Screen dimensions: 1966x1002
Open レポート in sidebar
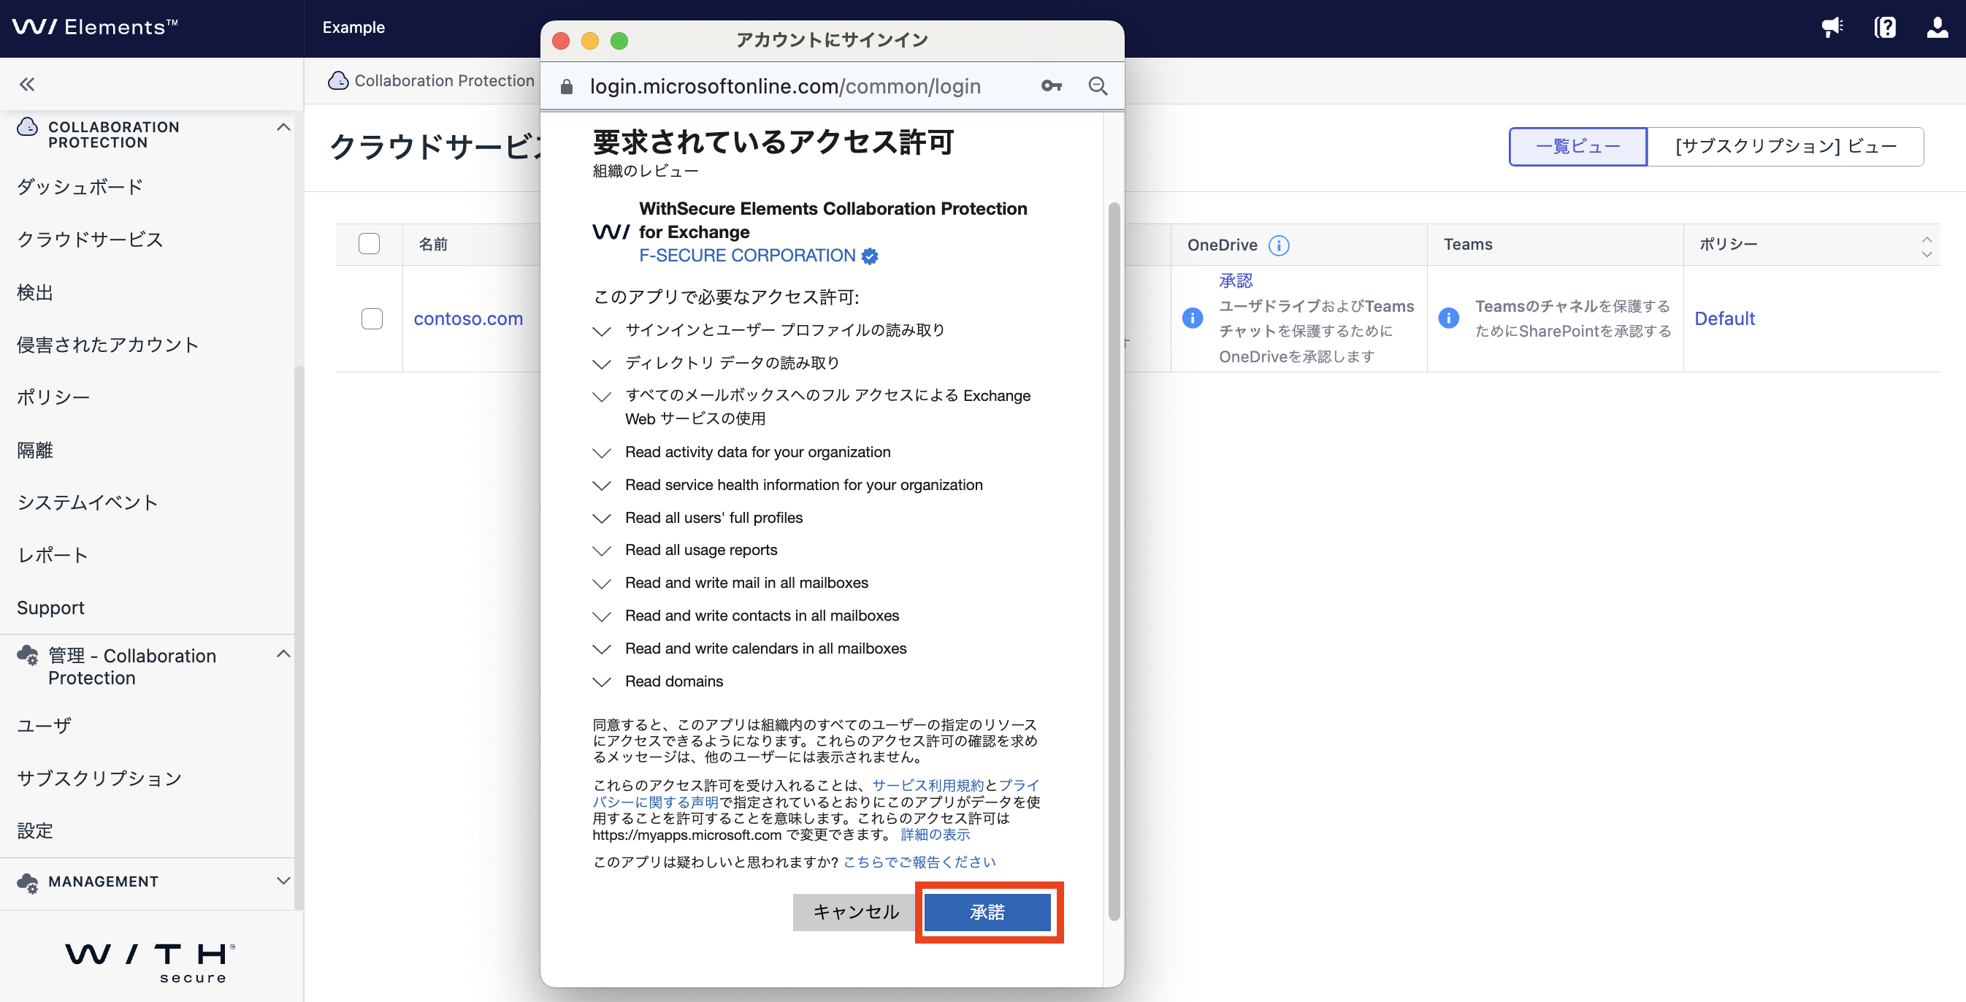click(53, 555)
